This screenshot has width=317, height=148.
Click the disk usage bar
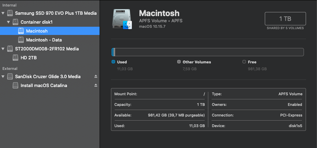point(208,52)
